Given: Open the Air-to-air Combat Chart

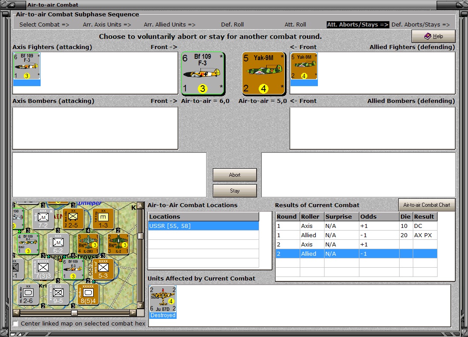Looking at the screenshot, I should point(426,205).
